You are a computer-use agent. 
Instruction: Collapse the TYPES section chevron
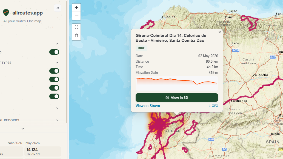tap(57, 63)
